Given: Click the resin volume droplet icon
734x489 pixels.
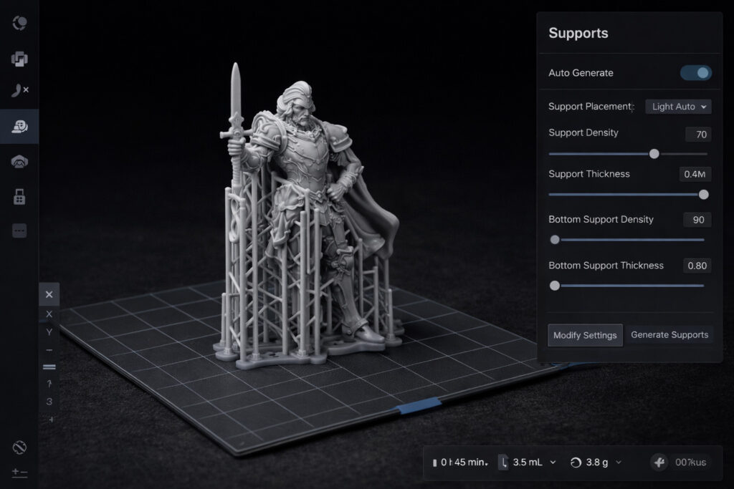Looking at the screenshot, I should click(x=504, y=462).
